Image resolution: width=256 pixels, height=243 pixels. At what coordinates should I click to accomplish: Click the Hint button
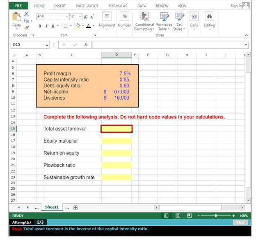240,223
